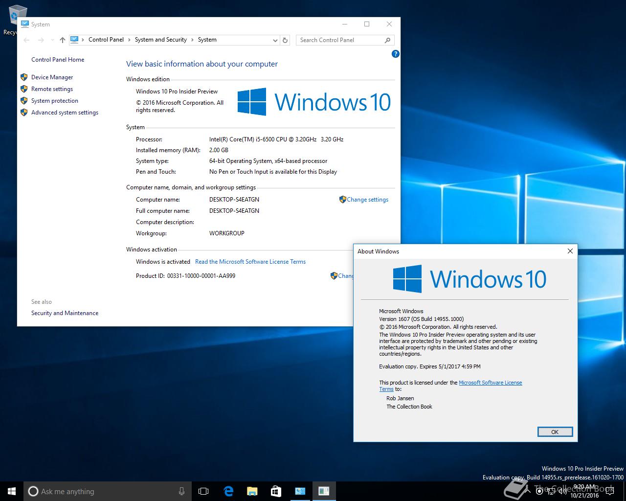Maximize the System window
The height and width of the screenshot is (501, 626).
coord(367,24)
